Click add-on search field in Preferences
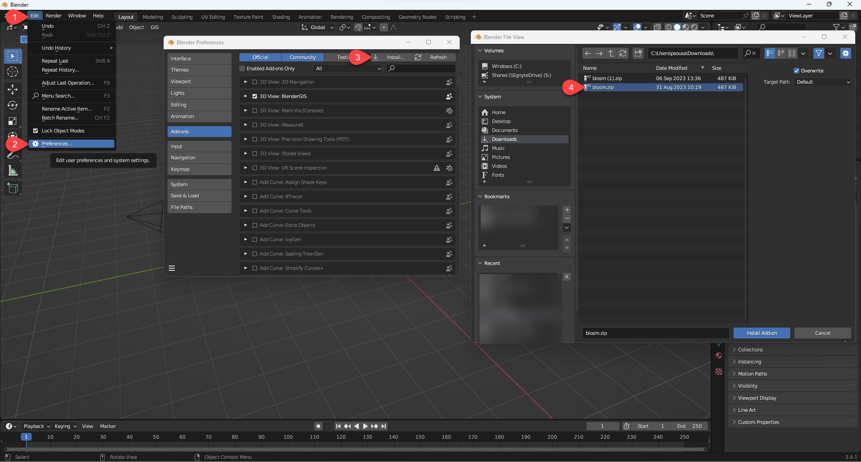Screen dimensions: 861x462 (421, 68)
